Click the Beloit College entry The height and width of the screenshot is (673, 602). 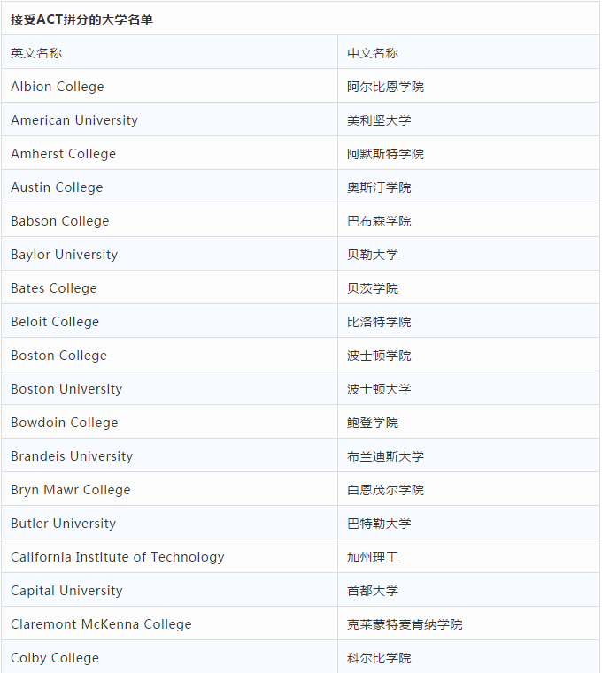tap(55, 322)
